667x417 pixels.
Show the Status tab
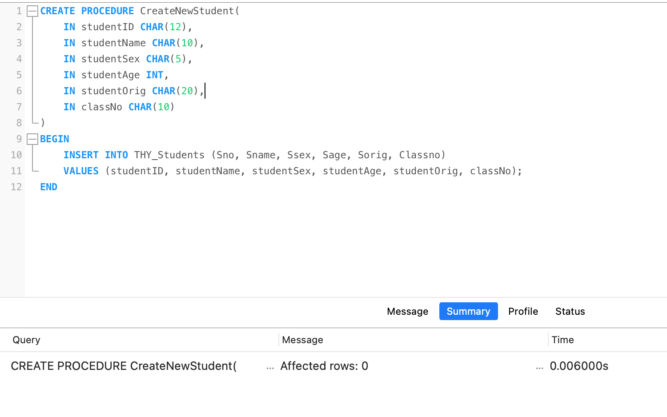point(570,311)
